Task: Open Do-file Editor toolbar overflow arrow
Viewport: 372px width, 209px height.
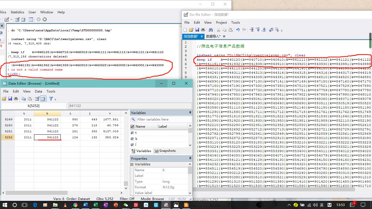Action: point(282,30)
